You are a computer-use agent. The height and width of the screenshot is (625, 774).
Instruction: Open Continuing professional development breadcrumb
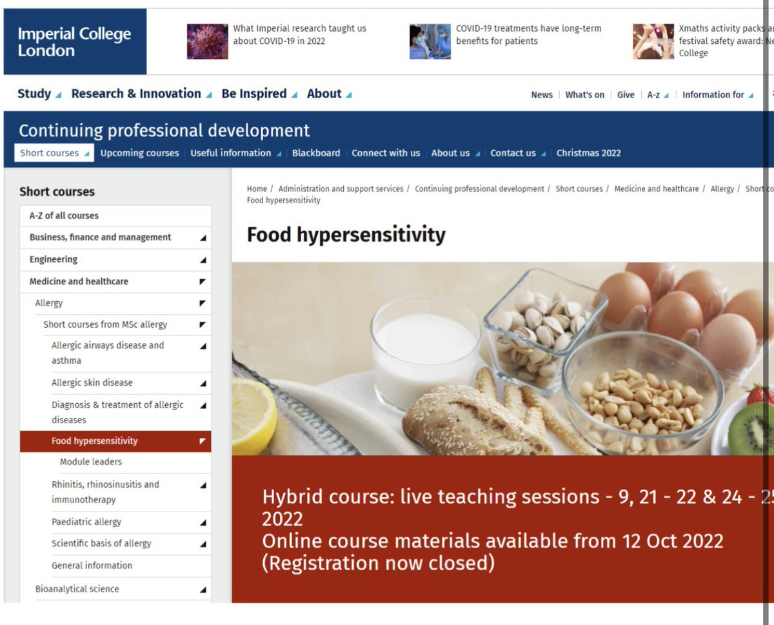click(479, 189)
